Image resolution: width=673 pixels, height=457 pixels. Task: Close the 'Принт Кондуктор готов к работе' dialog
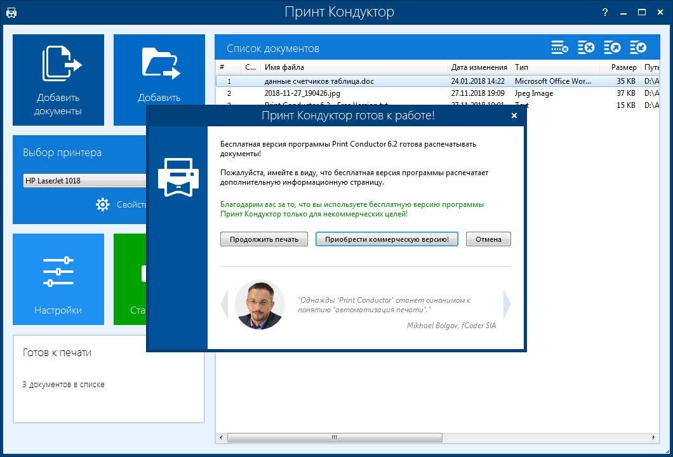click(514, 116)
